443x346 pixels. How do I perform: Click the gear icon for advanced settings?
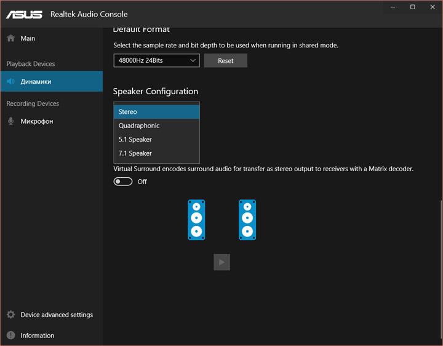pos(10,315)
